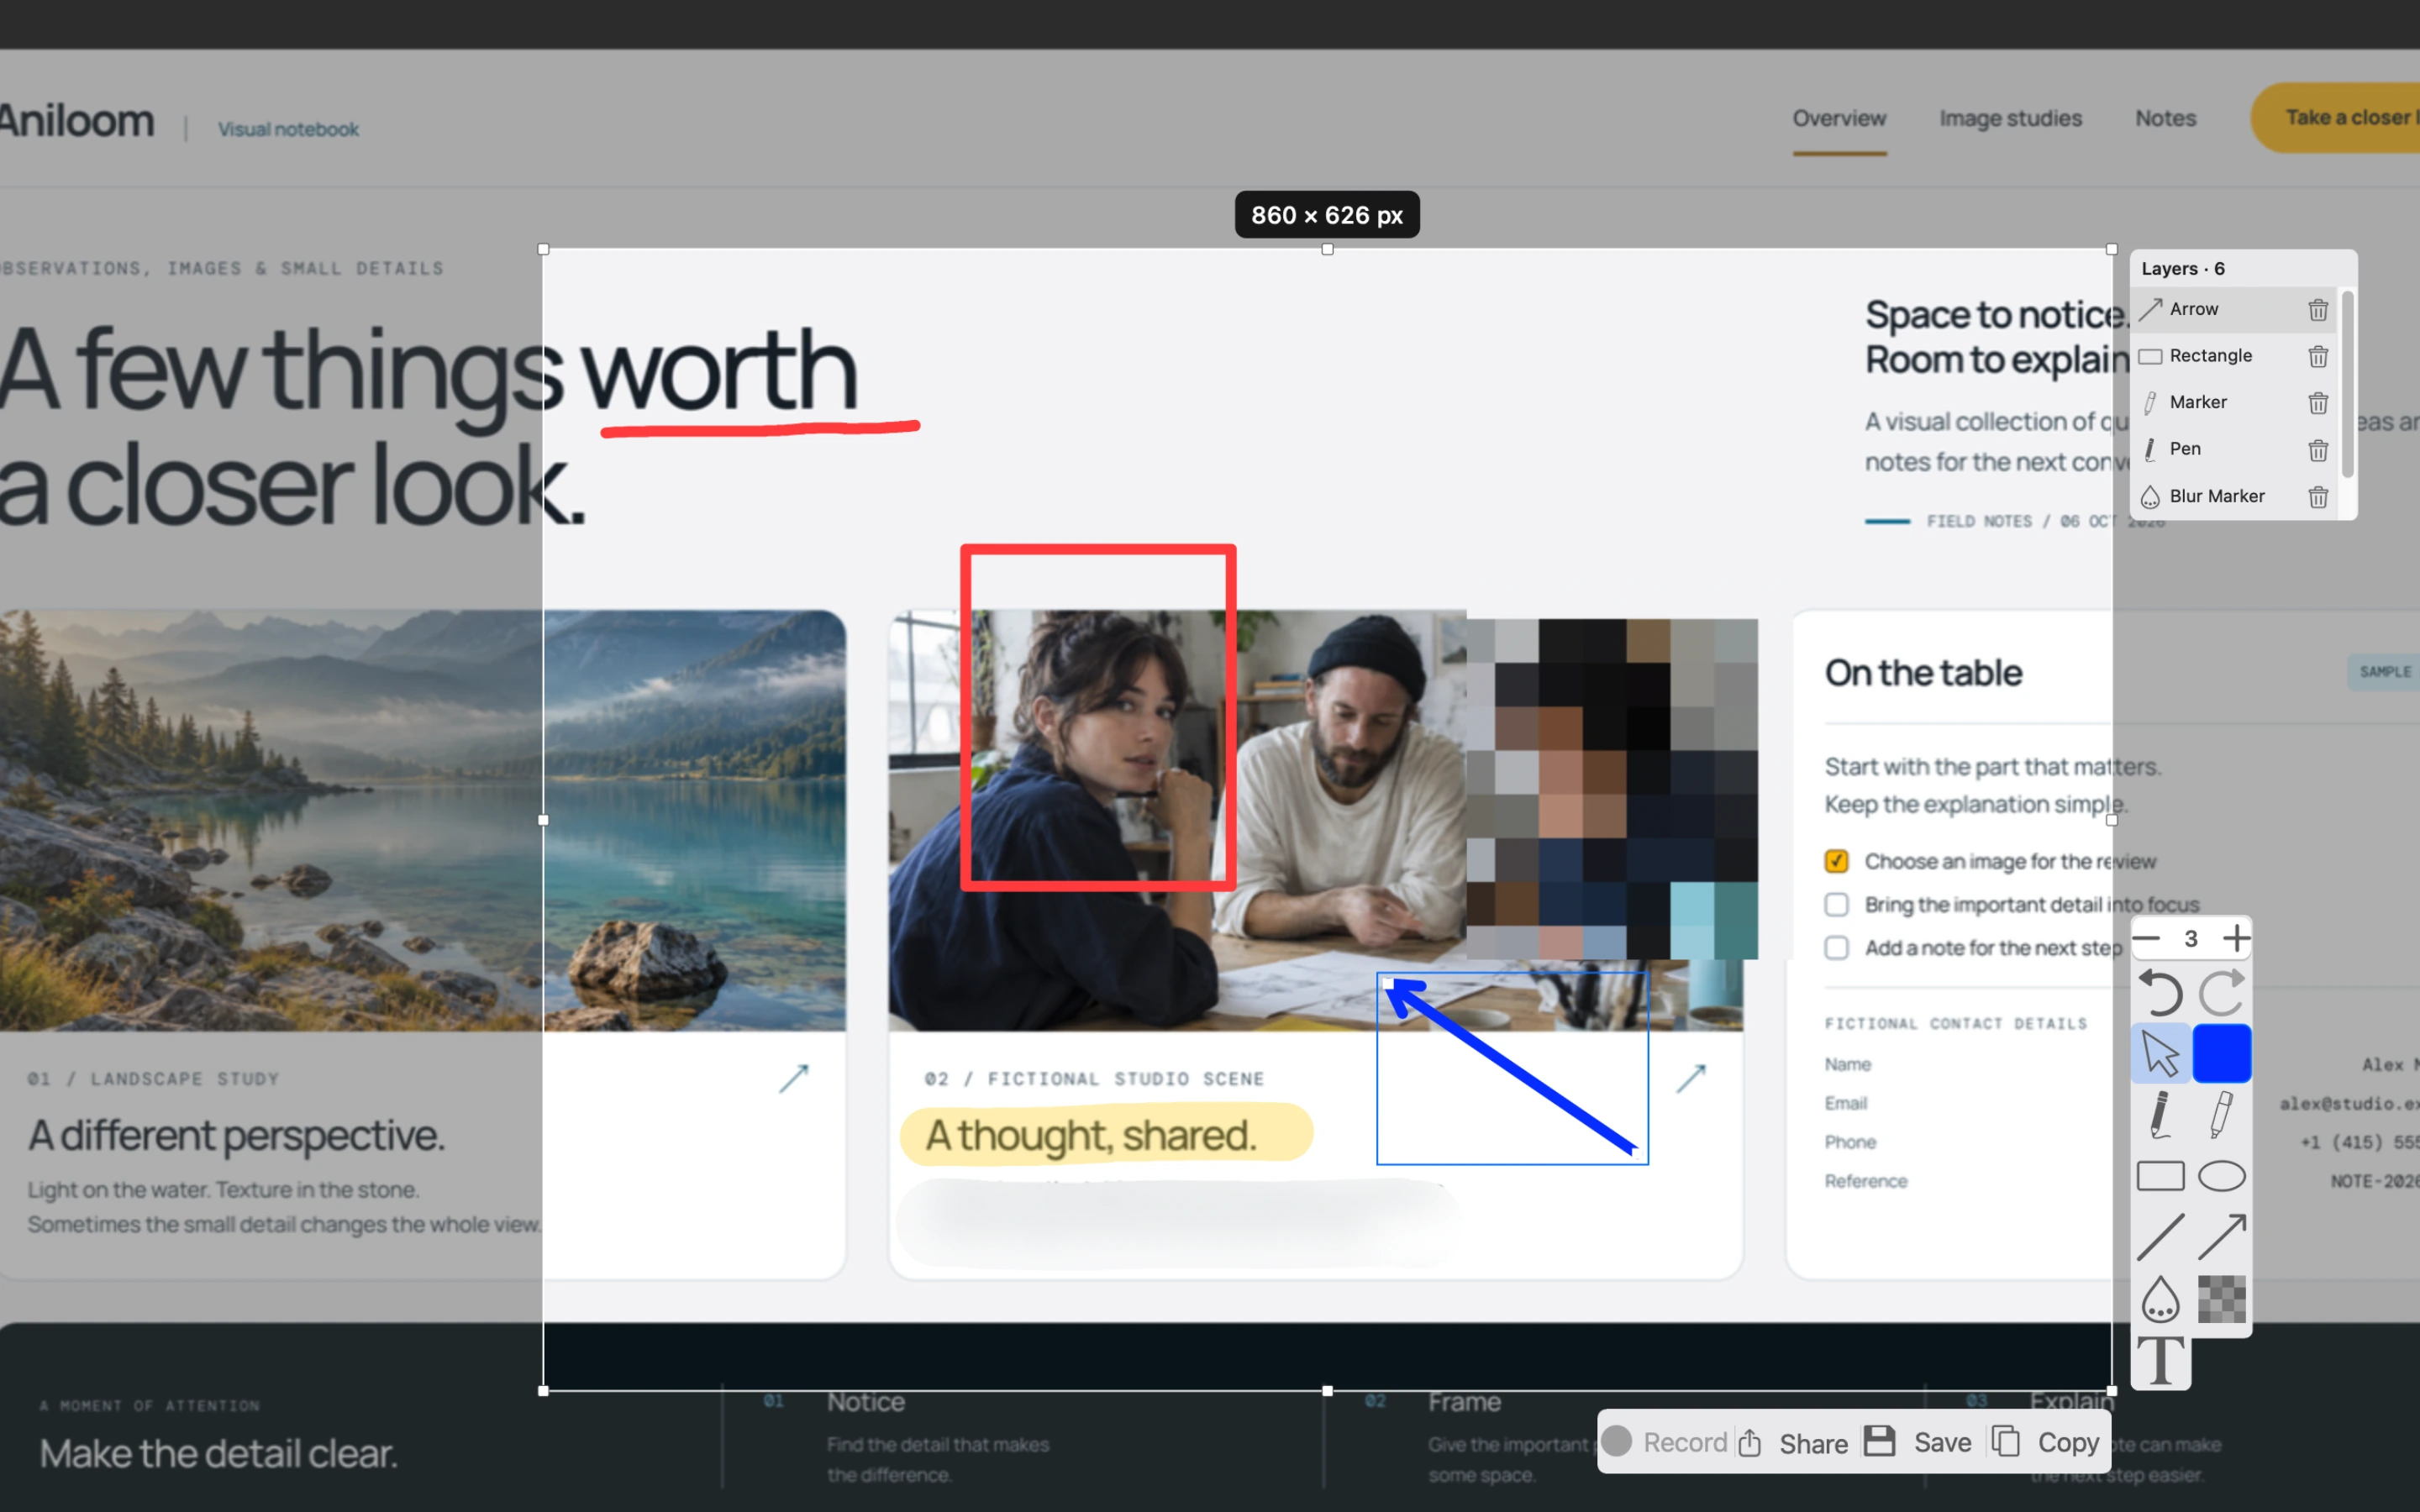
Task: Copy the screenshot to clipboard
Action: pyautogui.click(x=2044, y=1442)
